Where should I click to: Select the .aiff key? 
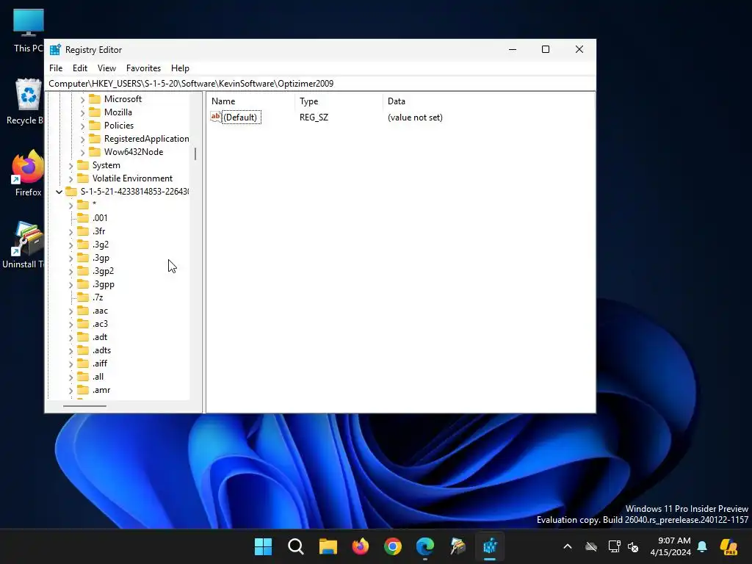click(x=100, y=364)
